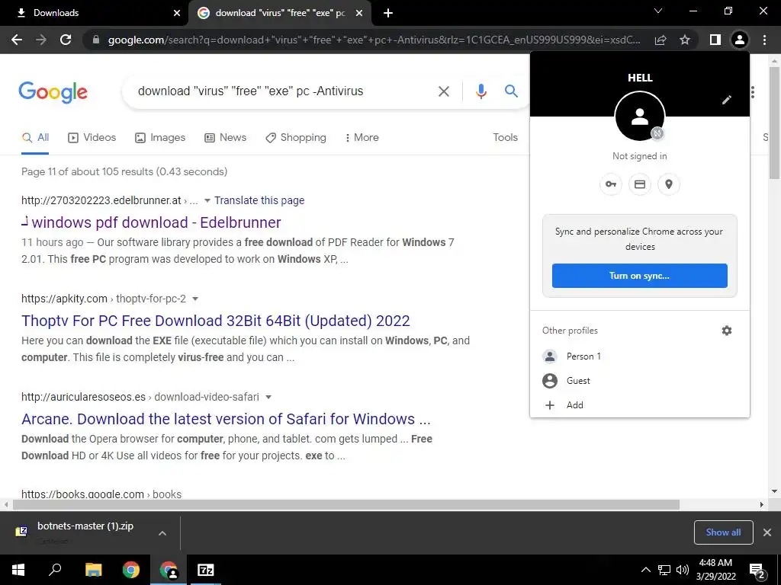Open the taskbar clock showing 4:48 AM
The width and height of the screenshot is (781, 585).
pos(715,570)
